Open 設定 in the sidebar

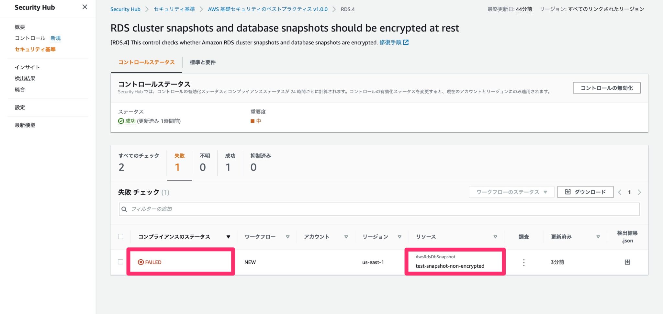(x=20, y=107)
